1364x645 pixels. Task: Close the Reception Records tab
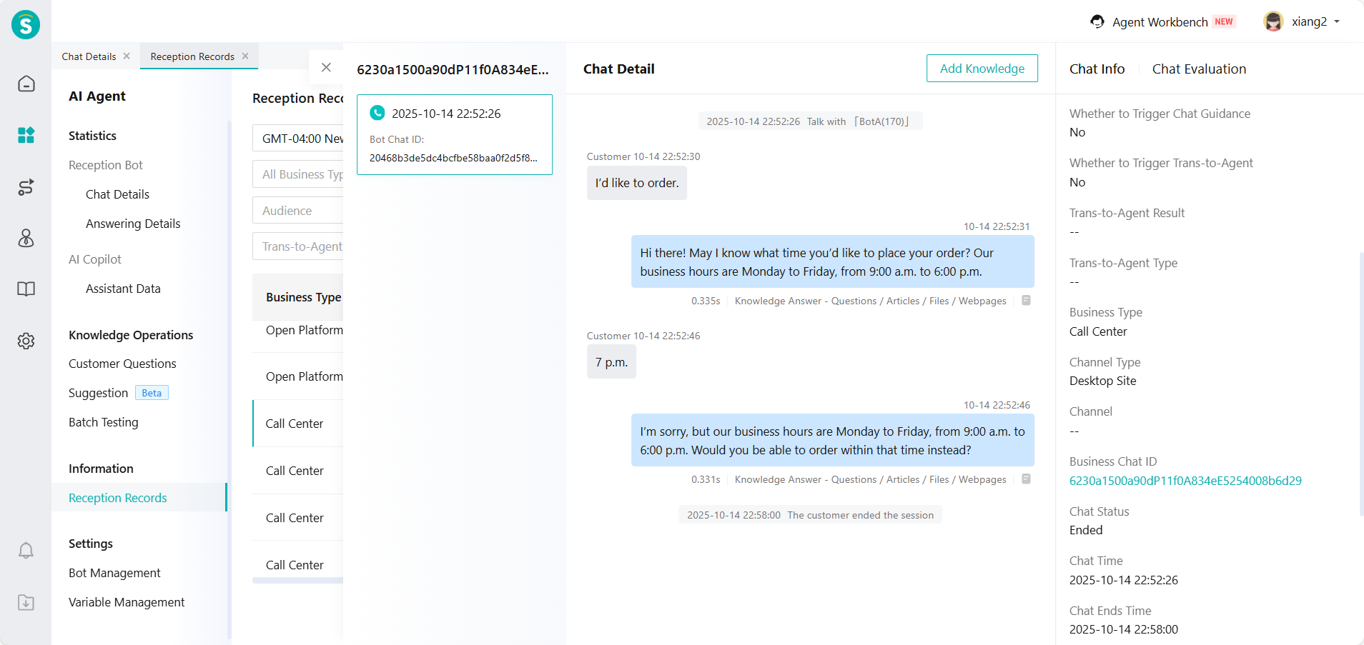point(245,56)
